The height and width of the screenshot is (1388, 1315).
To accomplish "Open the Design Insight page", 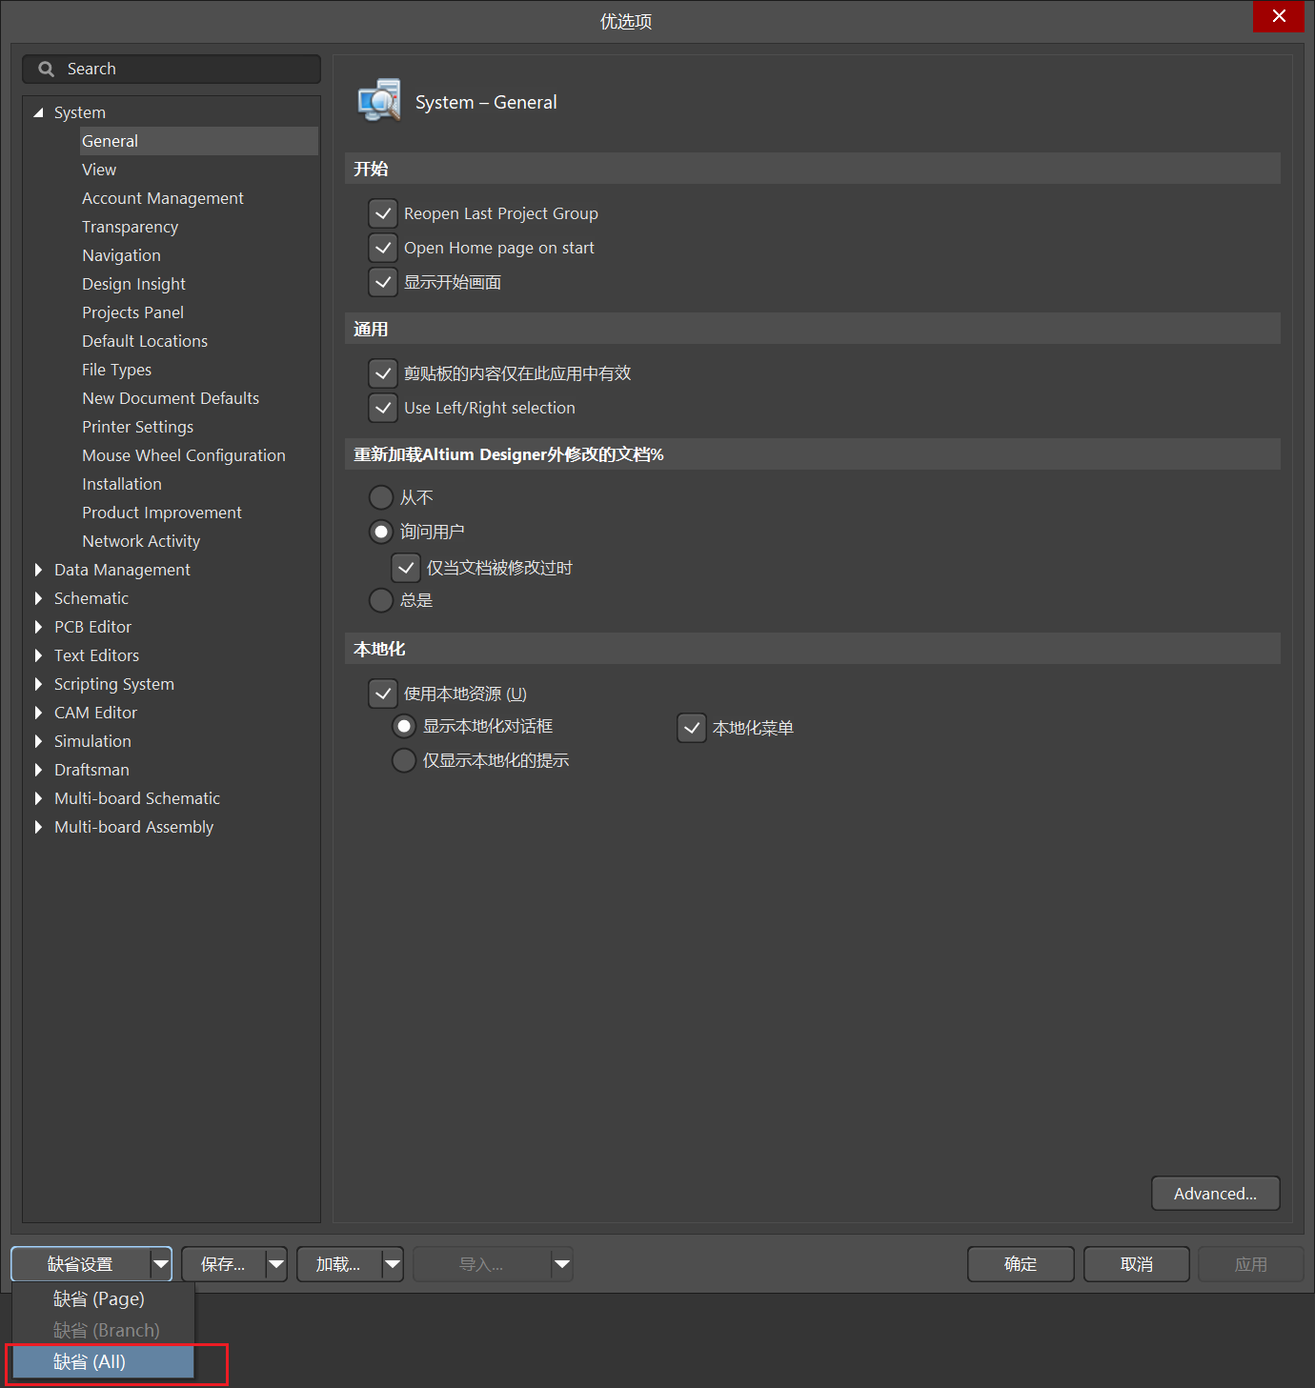I will (x=133, y=284).
